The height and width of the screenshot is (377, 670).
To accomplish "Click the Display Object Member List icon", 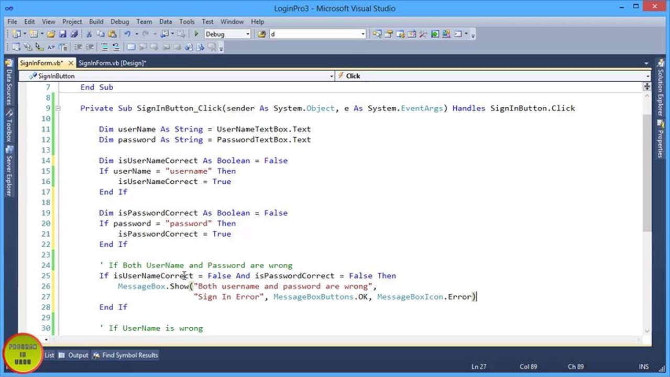I will [16, 47].
